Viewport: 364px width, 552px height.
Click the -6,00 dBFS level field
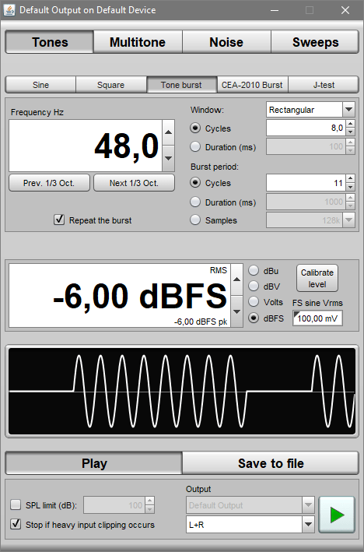point(120,295)
